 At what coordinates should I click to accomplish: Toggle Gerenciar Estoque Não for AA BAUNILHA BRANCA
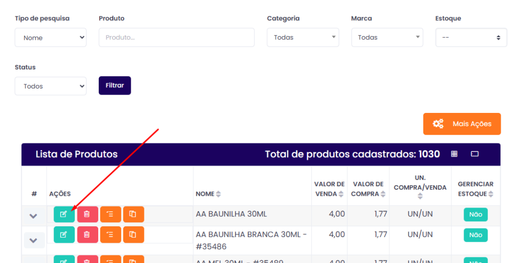pos(475,235)
